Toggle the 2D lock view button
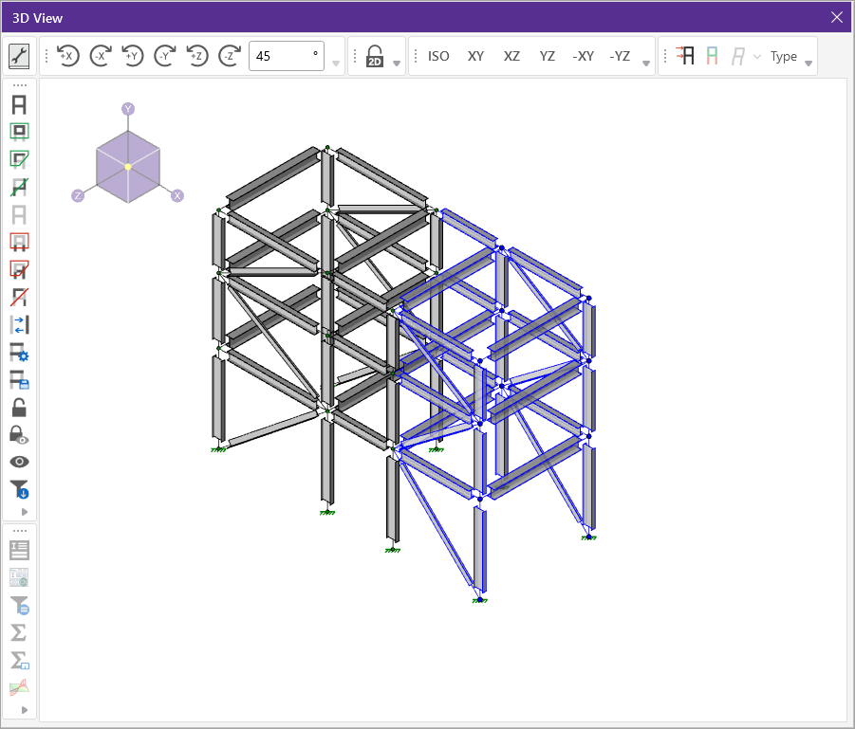Image resolution: width=855 pixels, height=729 pixels. point(374,57)
